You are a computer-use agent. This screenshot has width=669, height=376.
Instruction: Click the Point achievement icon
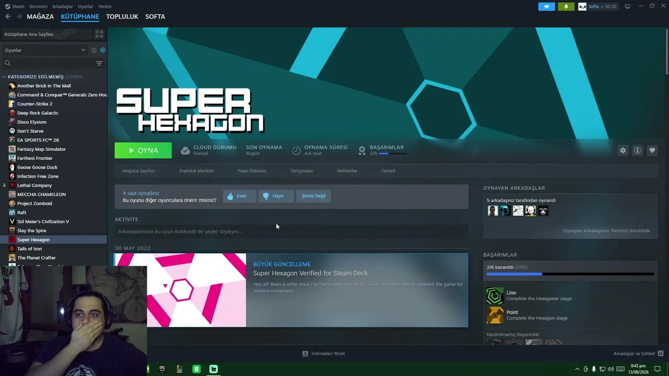coord(495,315)
